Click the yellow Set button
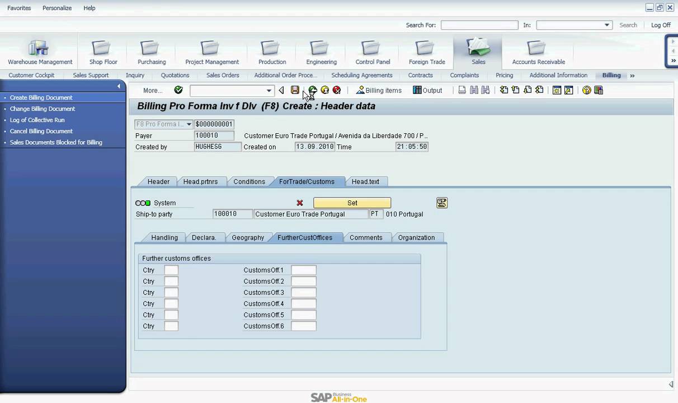 [352, 203]
